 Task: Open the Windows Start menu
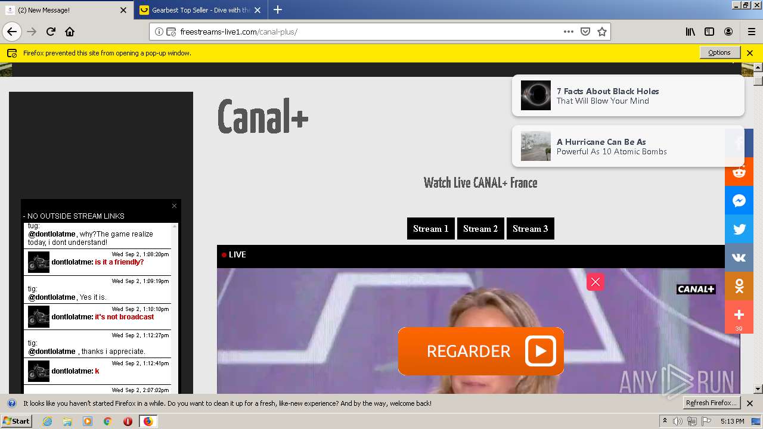coord(17,421)
